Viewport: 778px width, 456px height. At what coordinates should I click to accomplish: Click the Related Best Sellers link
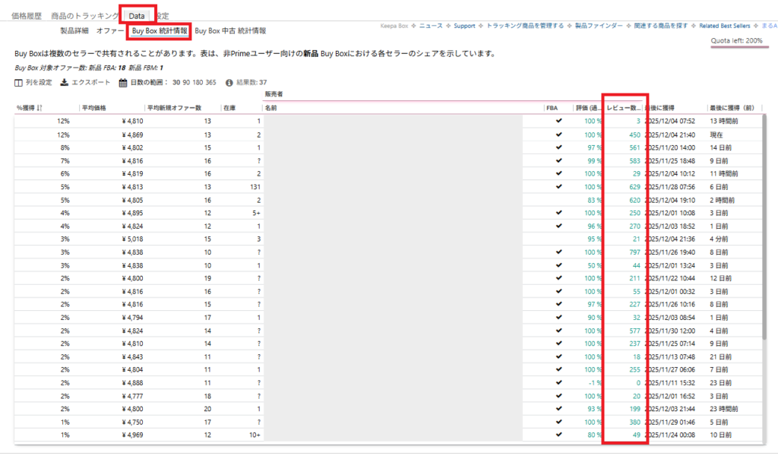pyautogui.click(x=725, y=26)
